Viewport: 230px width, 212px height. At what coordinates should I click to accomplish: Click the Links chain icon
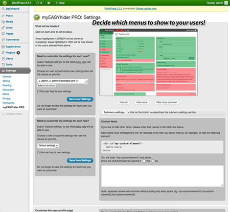pos(3,28)
